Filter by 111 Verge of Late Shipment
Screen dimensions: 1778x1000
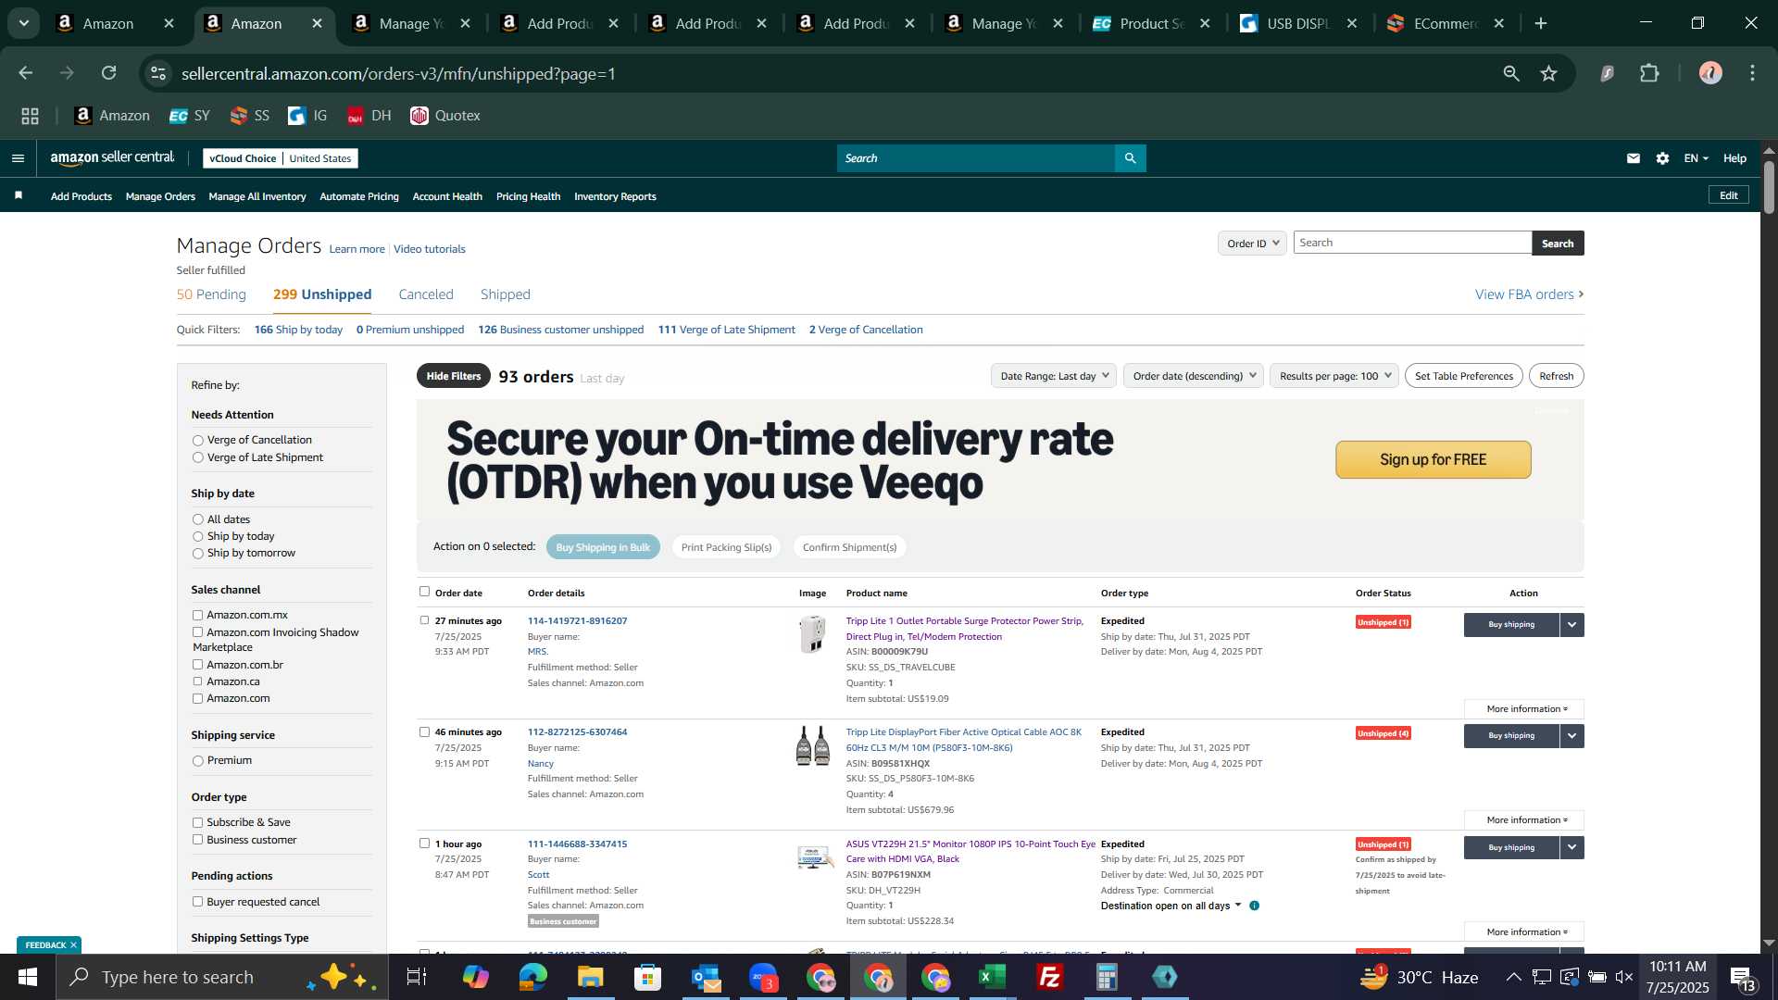726,330
